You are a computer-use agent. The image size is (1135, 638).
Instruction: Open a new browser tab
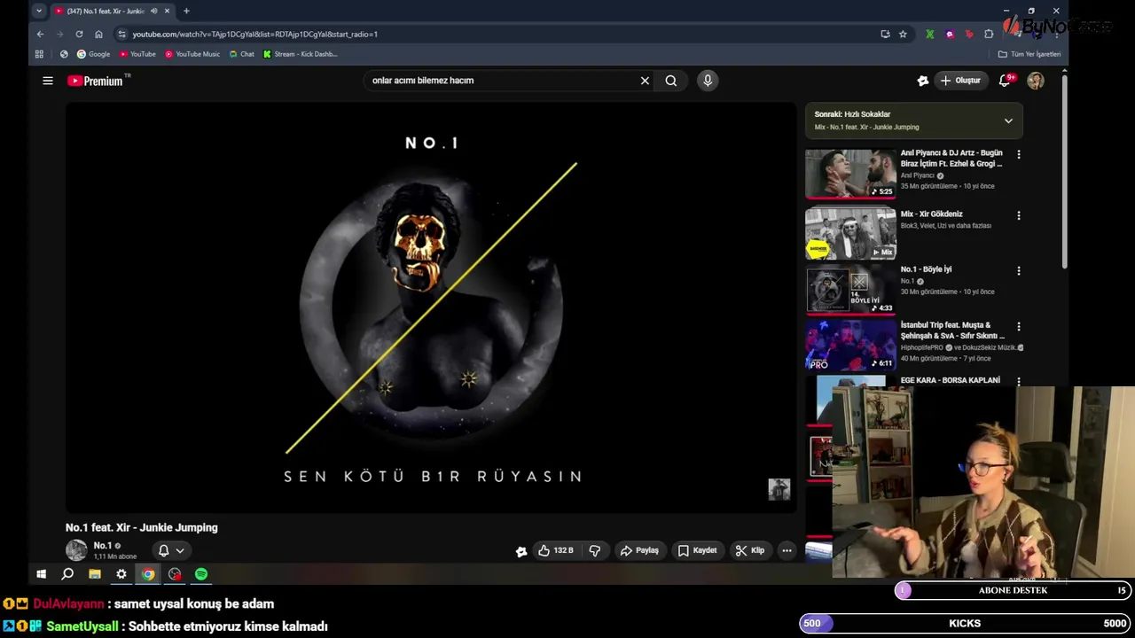(186, 11)
